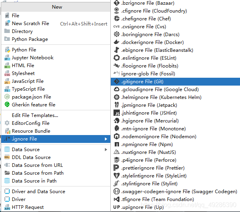Image resolution: width=240 pixels, height=212 pixels.
Task: Select Directory in the New menu
Action: pyautogui.click(x=56, y=31)
